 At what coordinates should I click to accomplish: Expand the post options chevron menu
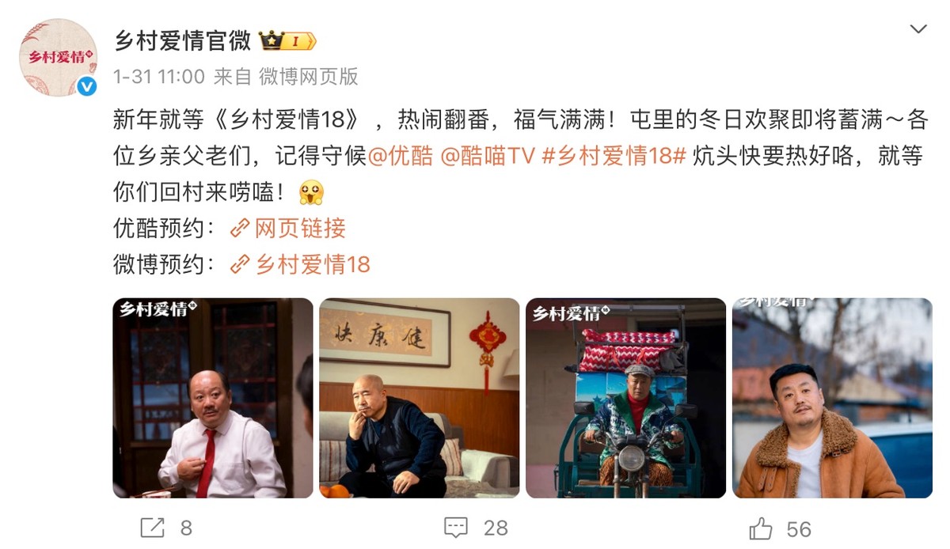918,29
